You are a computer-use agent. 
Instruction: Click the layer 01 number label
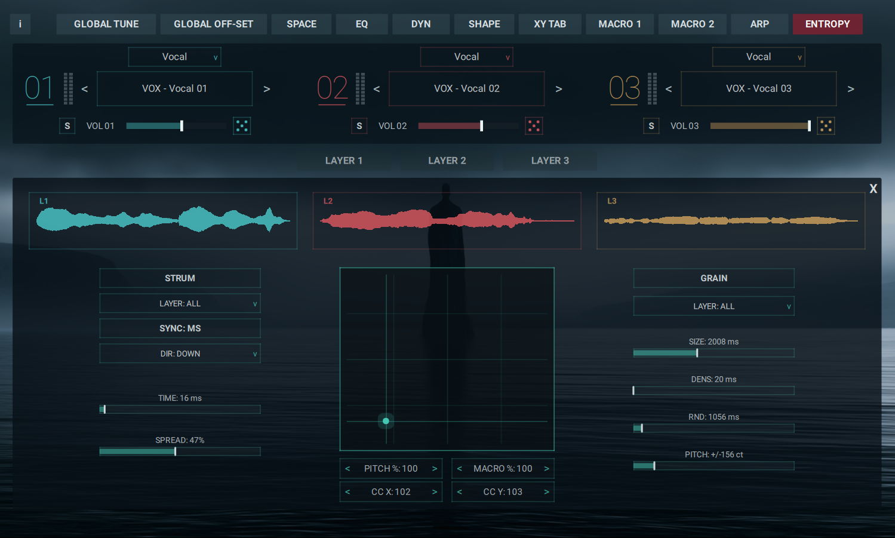coord(39,88)
